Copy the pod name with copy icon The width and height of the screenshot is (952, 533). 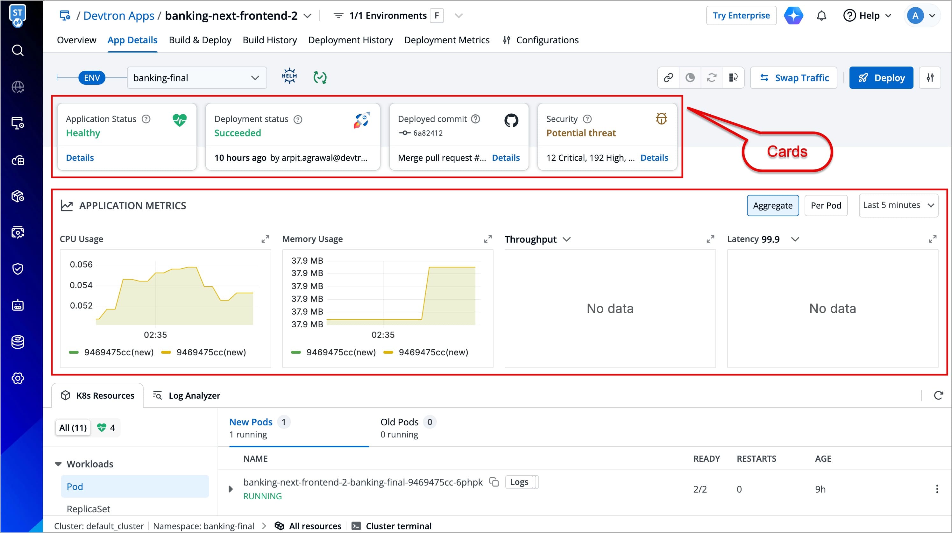(494, 482)
